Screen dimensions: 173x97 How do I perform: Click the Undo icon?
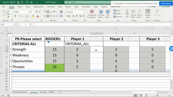(22, 2)
